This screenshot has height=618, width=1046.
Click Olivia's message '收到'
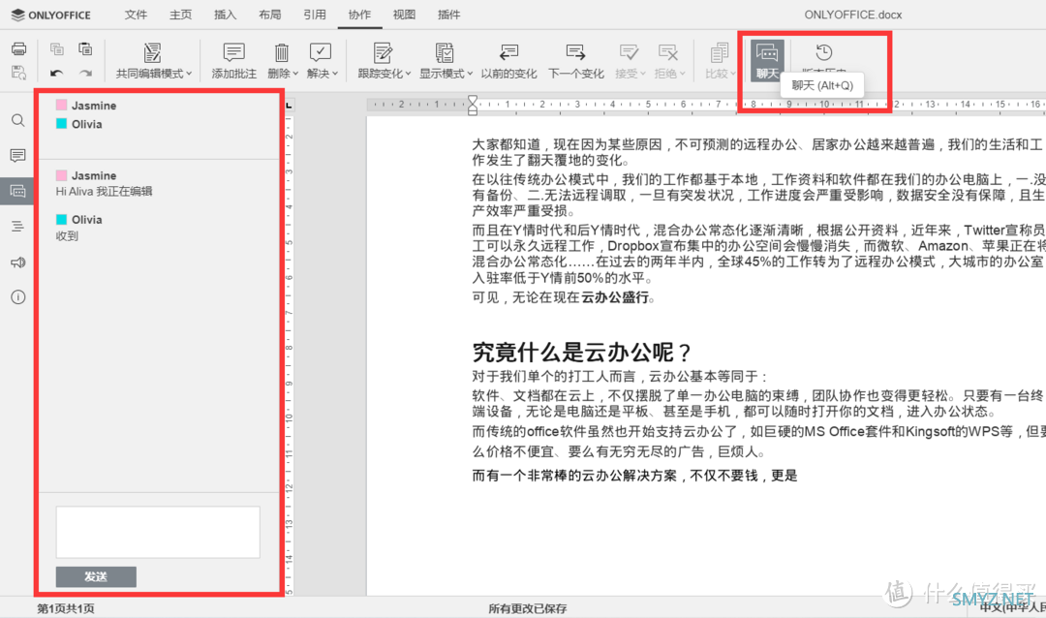point(68,235)
